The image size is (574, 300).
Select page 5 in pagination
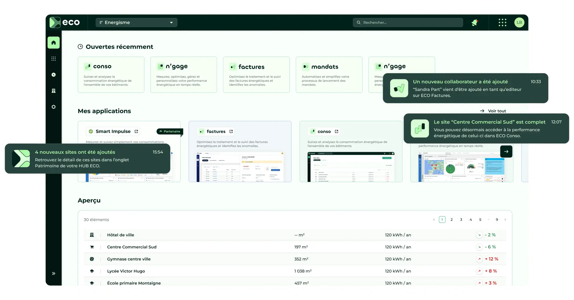(x=480, y=220)
